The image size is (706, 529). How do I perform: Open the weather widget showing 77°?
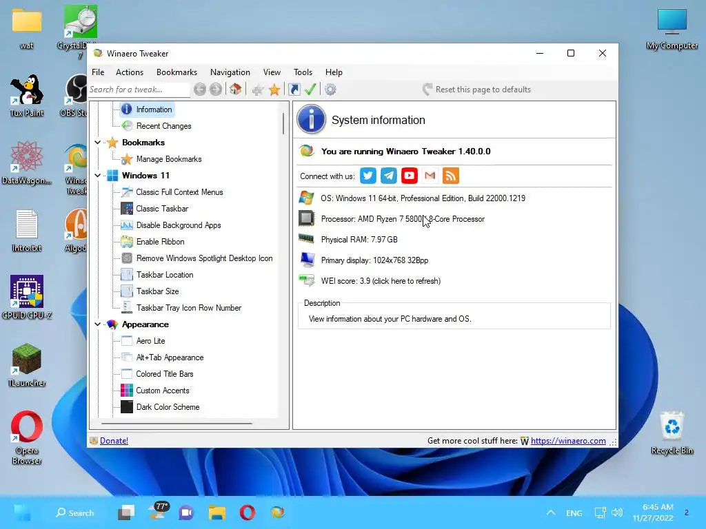tap(158, 511)
